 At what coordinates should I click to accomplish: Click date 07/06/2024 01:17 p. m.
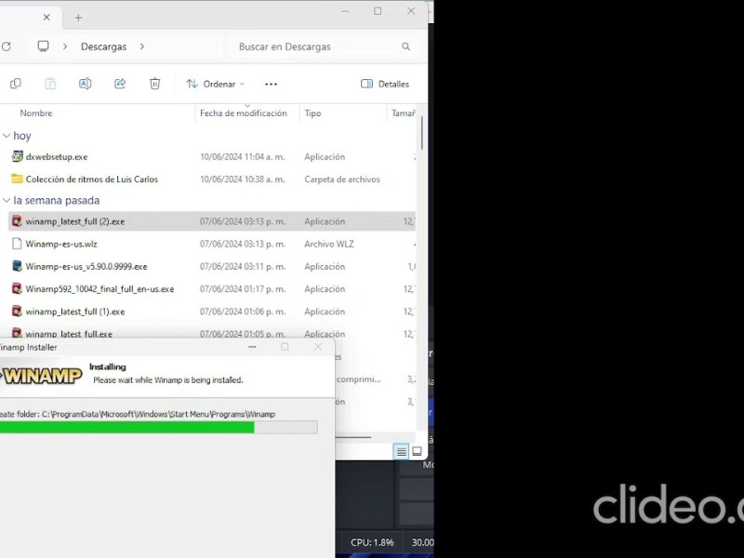point(243,289)
